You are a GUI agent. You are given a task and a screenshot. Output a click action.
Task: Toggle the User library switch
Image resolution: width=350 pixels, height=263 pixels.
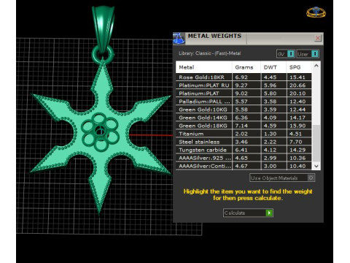coord(308,54)
